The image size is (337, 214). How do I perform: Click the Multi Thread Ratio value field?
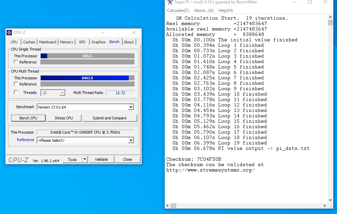tap(120, 93)
